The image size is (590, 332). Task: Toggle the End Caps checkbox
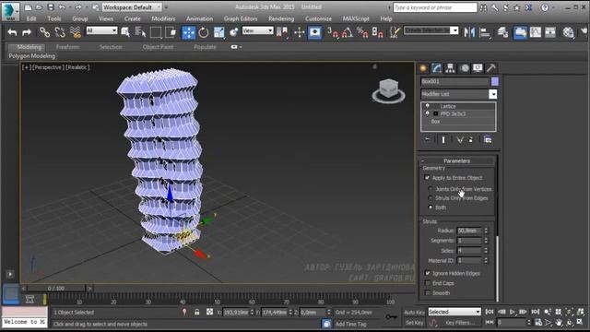point(428,283)
